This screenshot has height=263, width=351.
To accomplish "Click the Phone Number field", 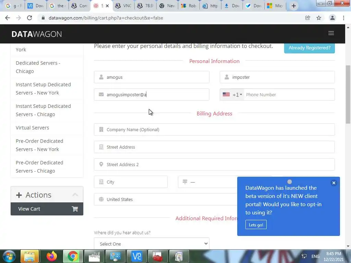I will click(x=289, y=95).
